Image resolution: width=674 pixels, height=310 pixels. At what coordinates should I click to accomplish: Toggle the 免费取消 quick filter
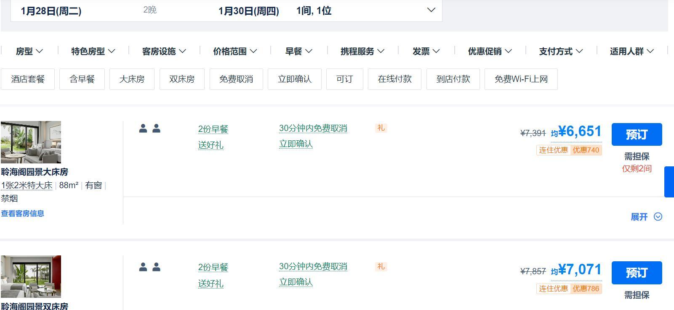click(236, 79)
